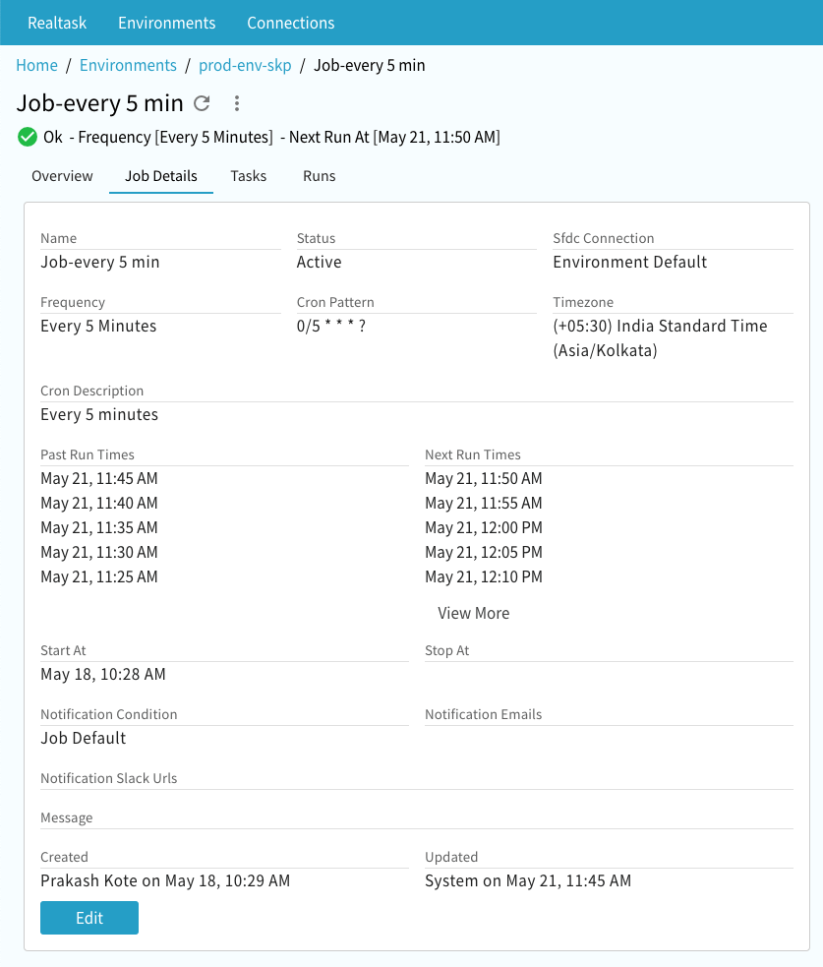Switch to the Tasks tab
This screenshot has height=967, width=823.
(x=249, y=176)
